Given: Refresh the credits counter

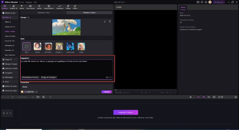Looking at the screenshot, I should 37,92.
